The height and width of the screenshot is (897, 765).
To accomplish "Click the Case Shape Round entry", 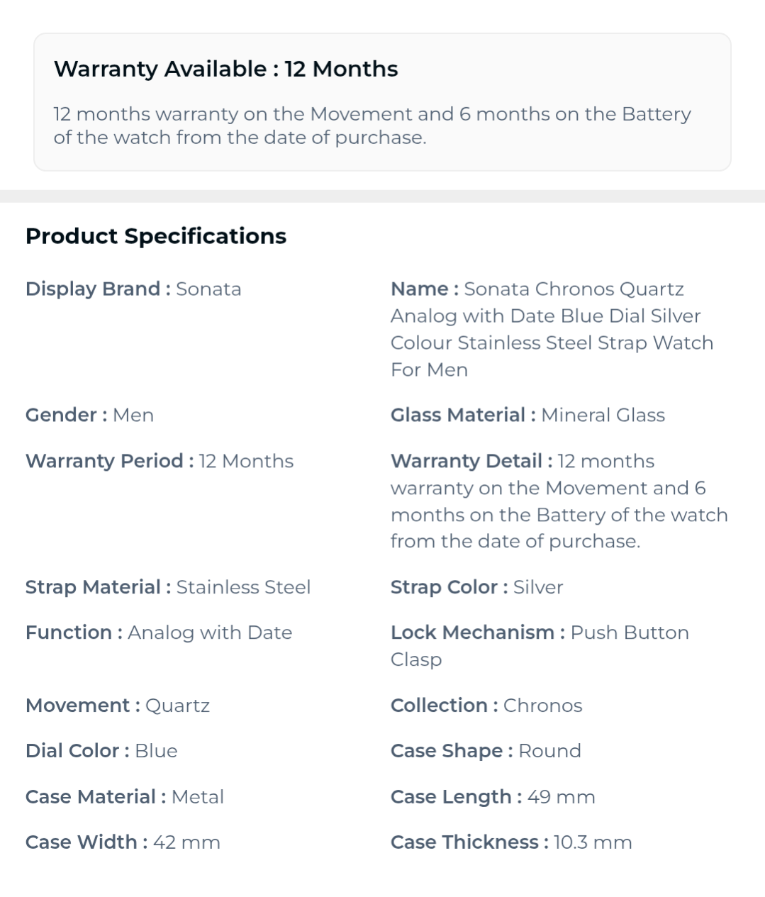I will tap(486, 751).
